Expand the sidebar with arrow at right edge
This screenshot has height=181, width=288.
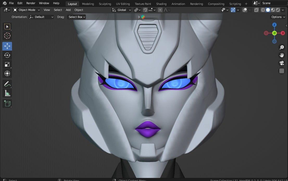[286, 26]
